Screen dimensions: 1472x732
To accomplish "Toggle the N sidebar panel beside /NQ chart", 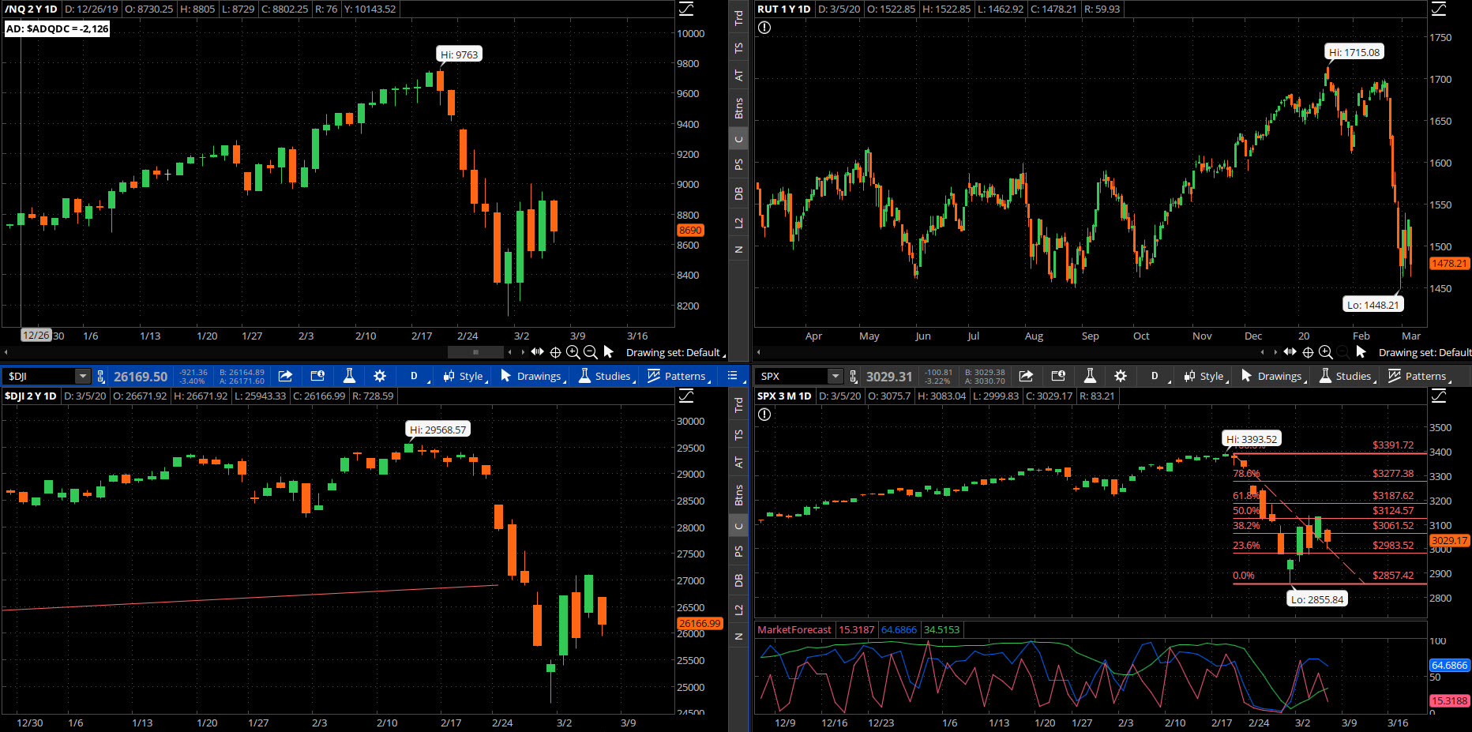I will coord(738,250).
